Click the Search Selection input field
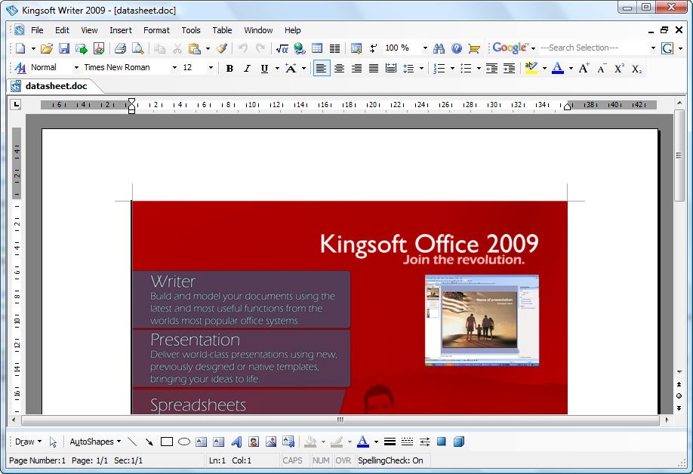The image size is (693, 474). [x=593, y=48]
